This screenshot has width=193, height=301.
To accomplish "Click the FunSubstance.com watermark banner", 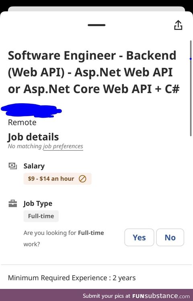I will pos(96,295).
